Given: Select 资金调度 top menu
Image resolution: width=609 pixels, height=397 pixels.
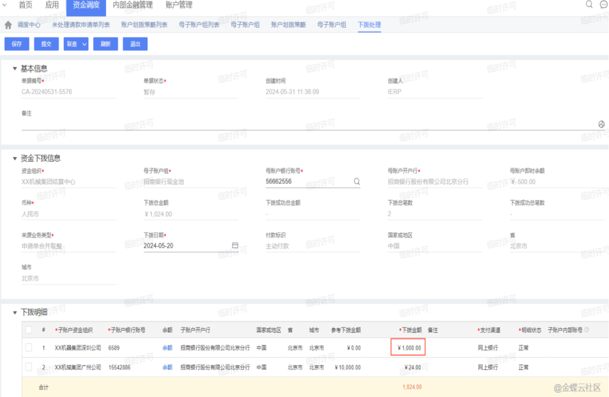Looking at the screenshot, I should 86,6.
